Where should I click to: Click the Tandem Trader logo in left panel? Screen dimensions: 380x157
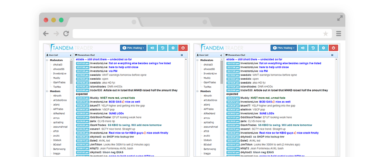coord(72,48)
